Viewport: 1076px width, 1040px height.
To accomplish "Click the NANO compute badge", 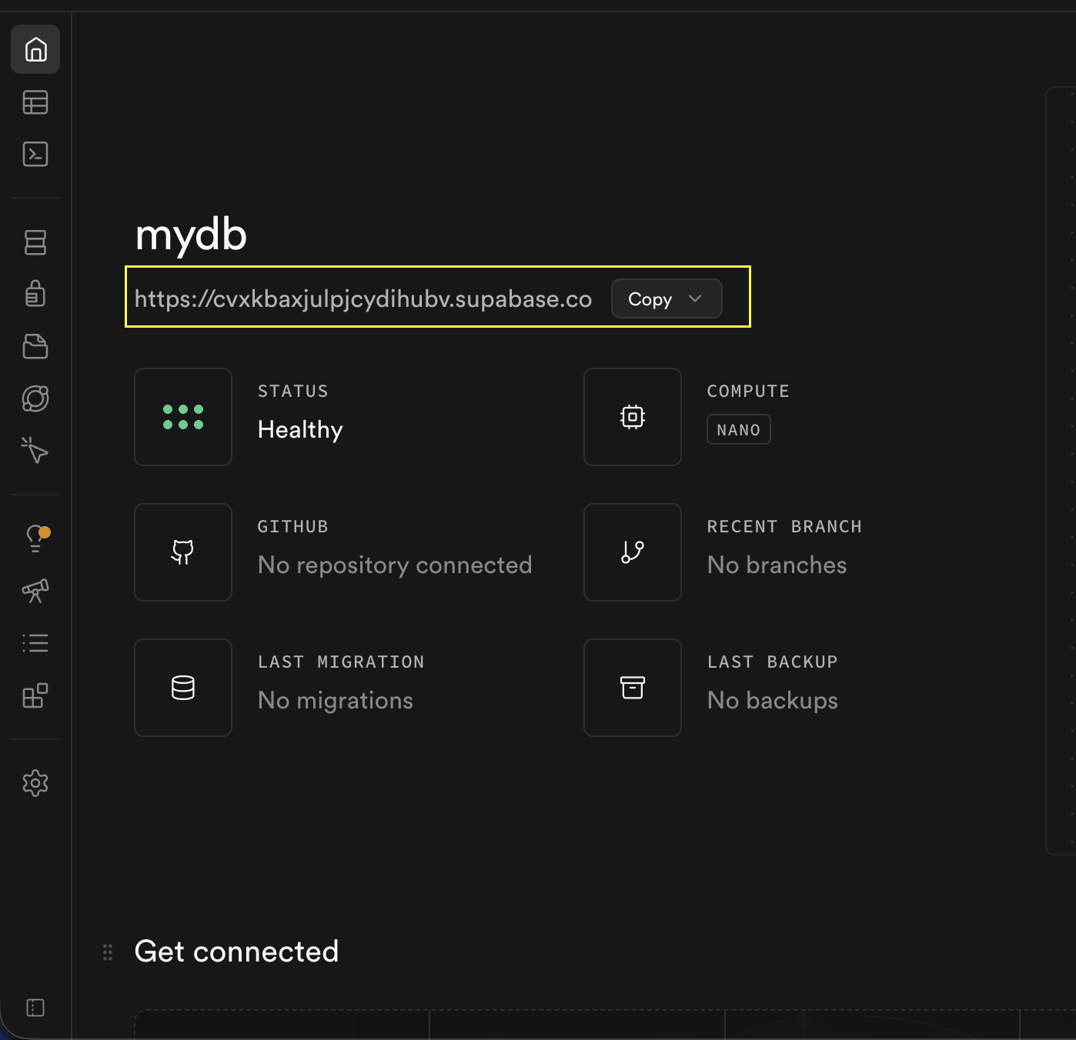I will click(739, 430).
